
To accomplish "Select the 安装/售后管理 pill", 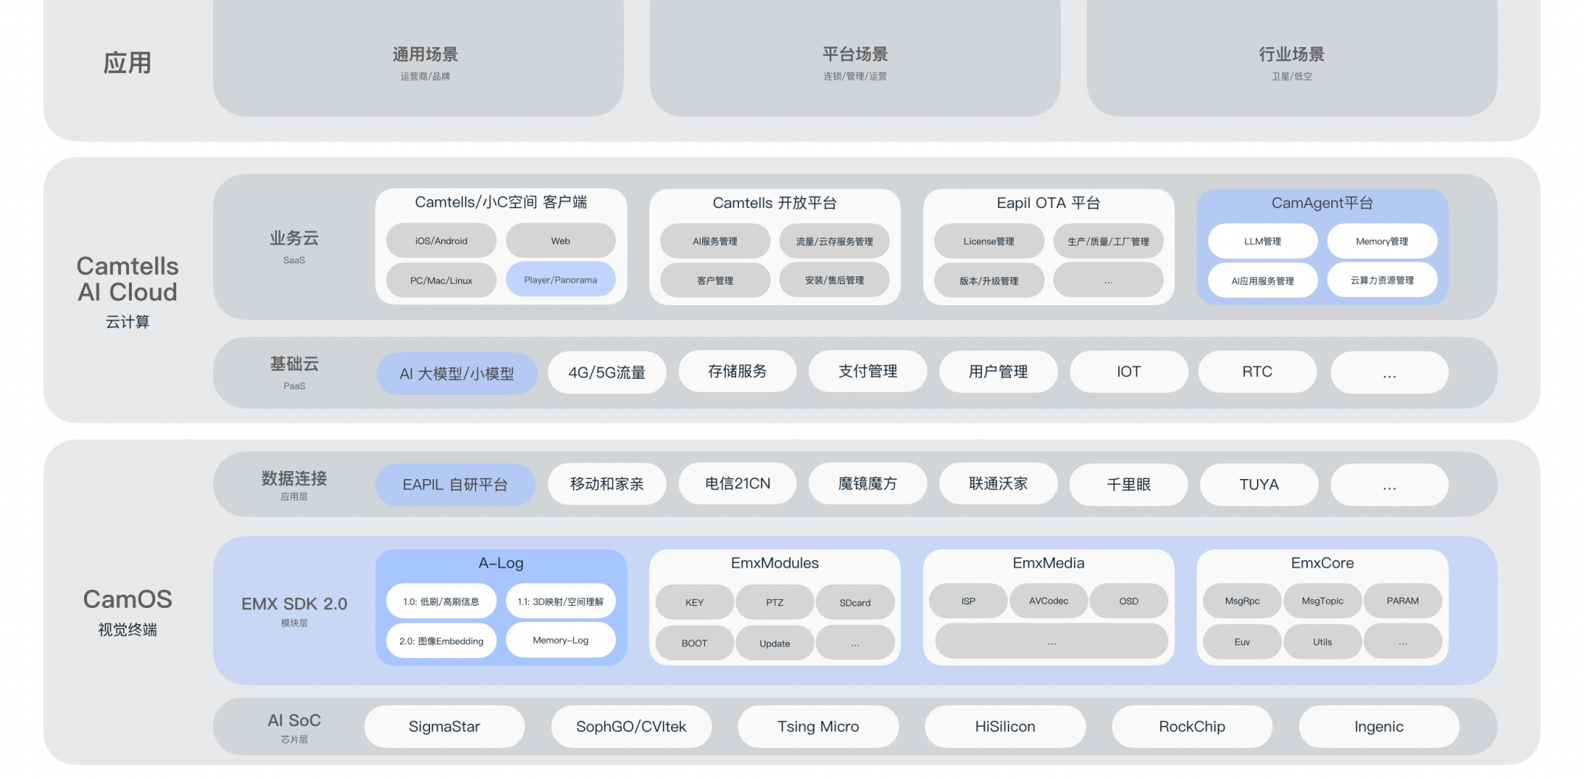I will [x=835, y=280].
